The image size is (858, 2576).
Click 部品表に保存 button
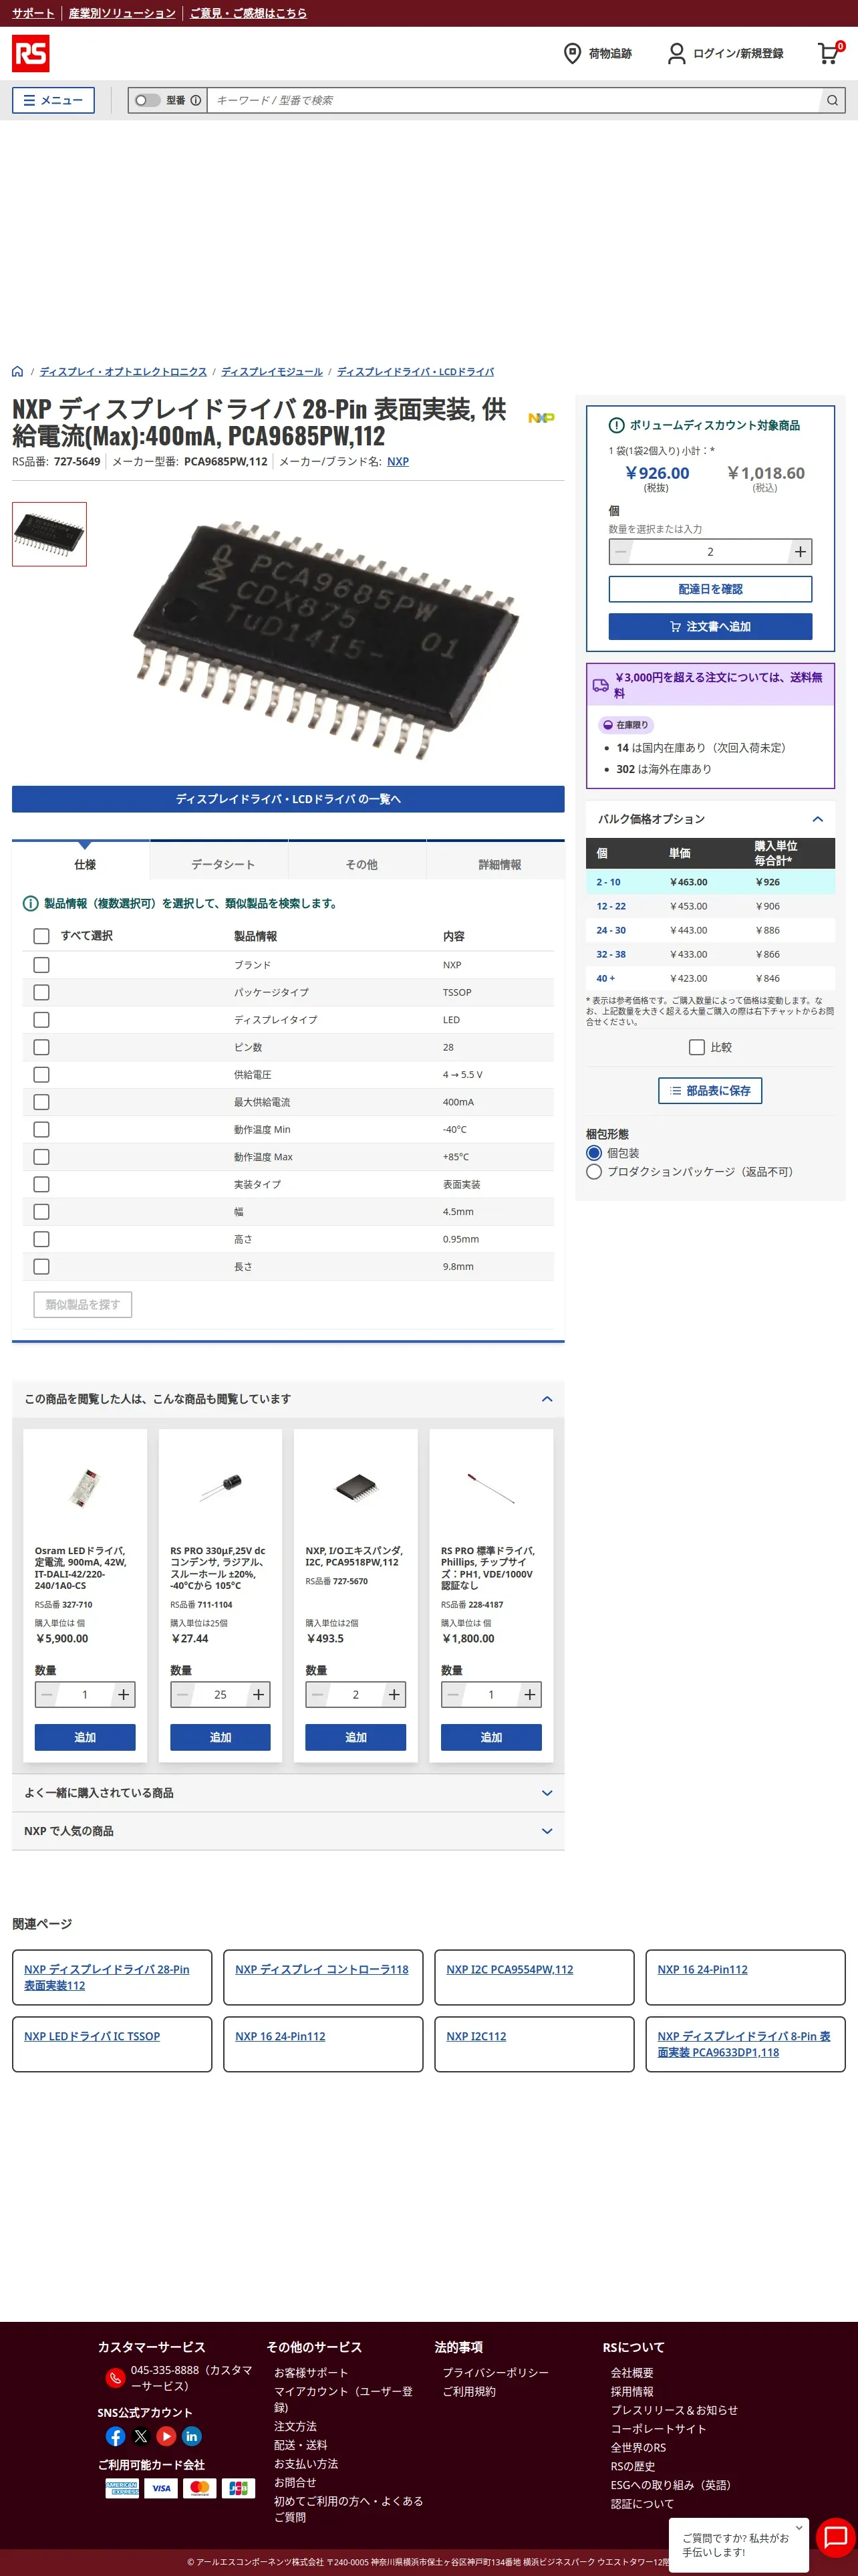pyautogui.click(x=709, y=1091)
